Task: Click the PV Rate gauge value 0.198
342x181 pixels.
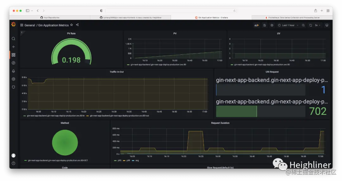Action: tap(71, 60)
